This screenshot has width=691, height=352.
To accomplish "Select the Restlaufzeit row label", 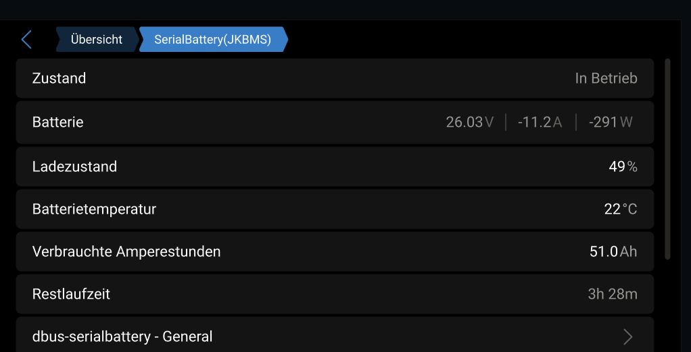I will pyautogui.click(x=71, y=294).
